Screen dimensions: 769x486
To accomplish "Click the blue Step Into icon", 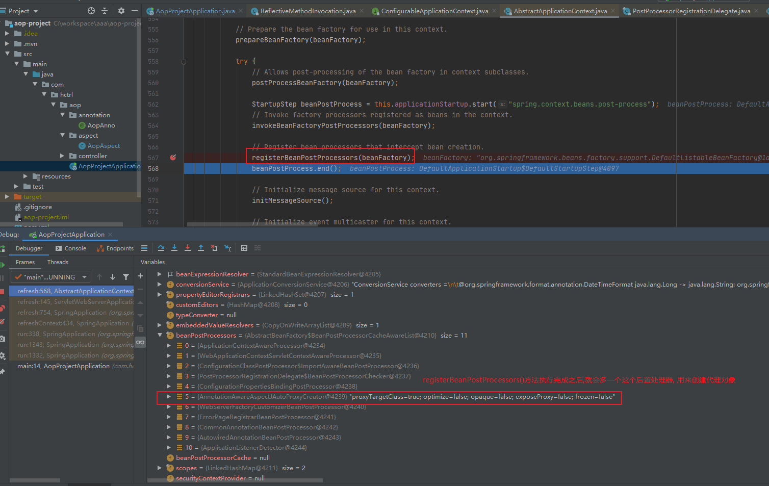I will pos(174,248).
